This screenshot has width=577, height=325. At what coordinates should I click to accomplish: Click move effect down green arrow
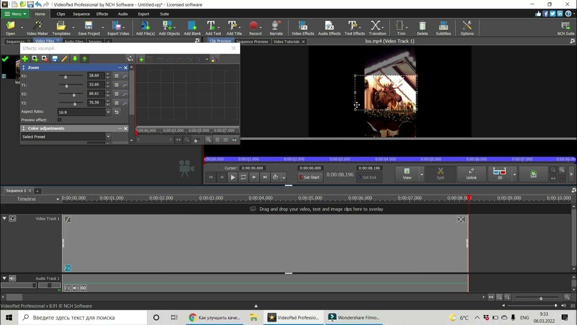tap(75, 59)
